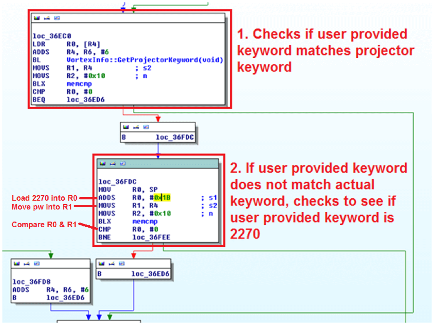Select the loc_36EC0 label
This screenshot has width=434, height=325.
(x=52, y=36)
